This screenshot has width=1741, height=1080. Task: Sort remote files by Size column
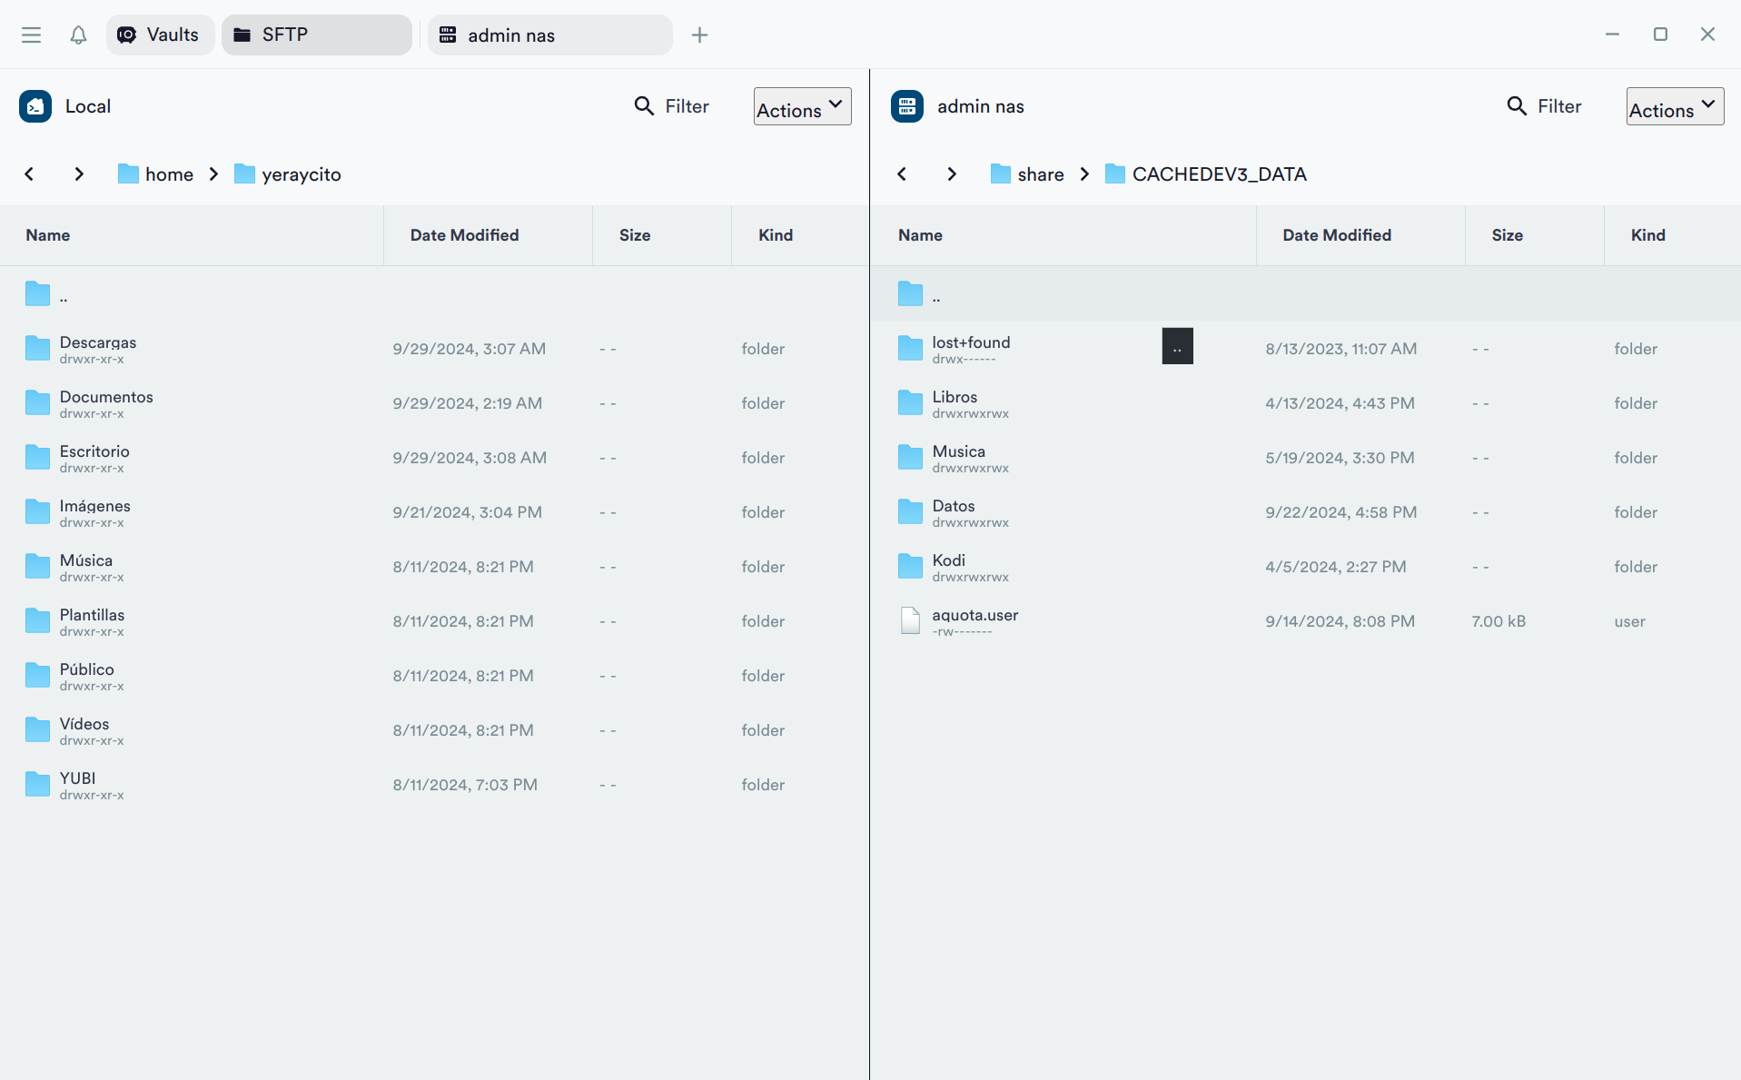click(x=1507, y=235)
